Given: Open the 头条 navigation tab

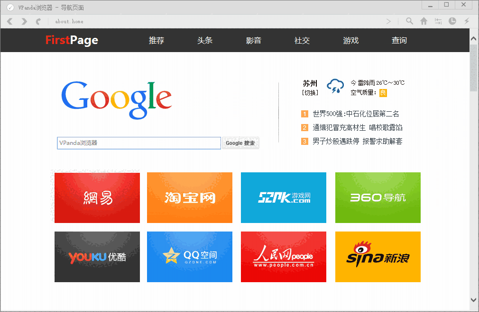Looking at the screenshot, I should (205, 40).
